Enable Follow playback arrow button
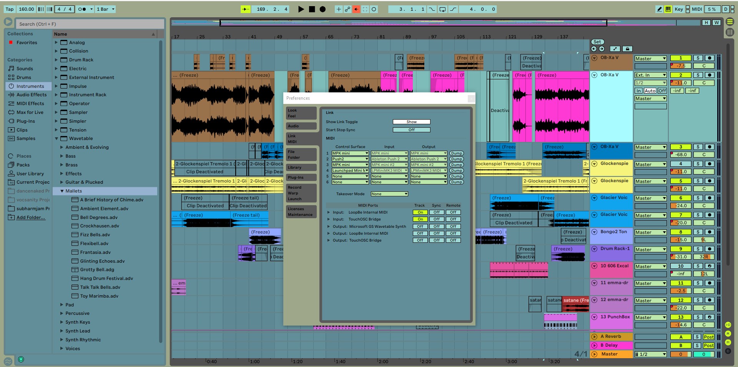 tap(245, 9)
